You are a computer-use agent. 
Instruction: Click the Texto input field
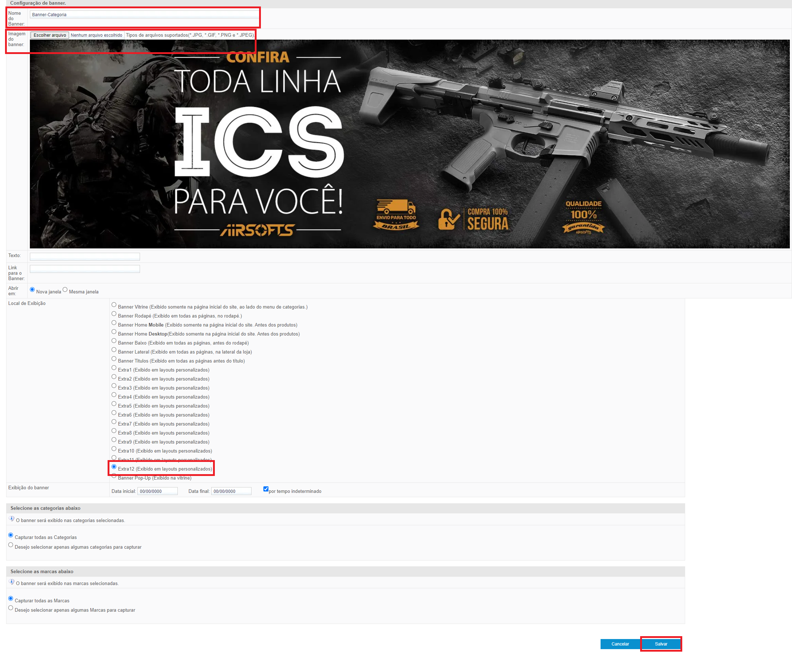point(85,257)
